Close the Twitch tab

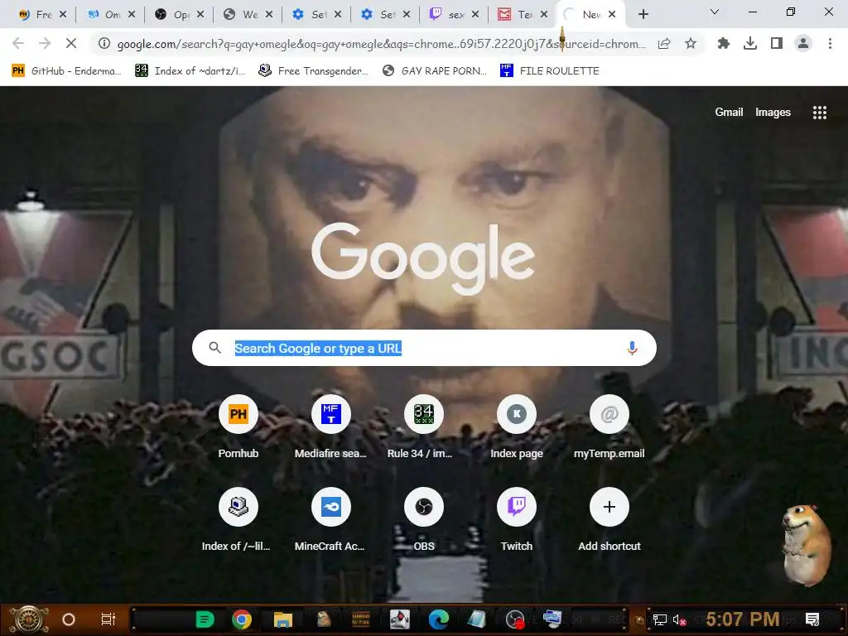point(475,15)
